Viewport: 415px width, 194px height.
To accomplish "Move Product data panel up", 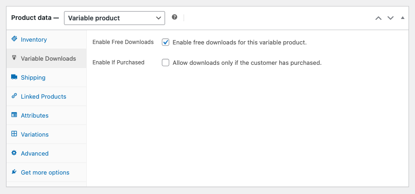I will (x=378, y=18).
